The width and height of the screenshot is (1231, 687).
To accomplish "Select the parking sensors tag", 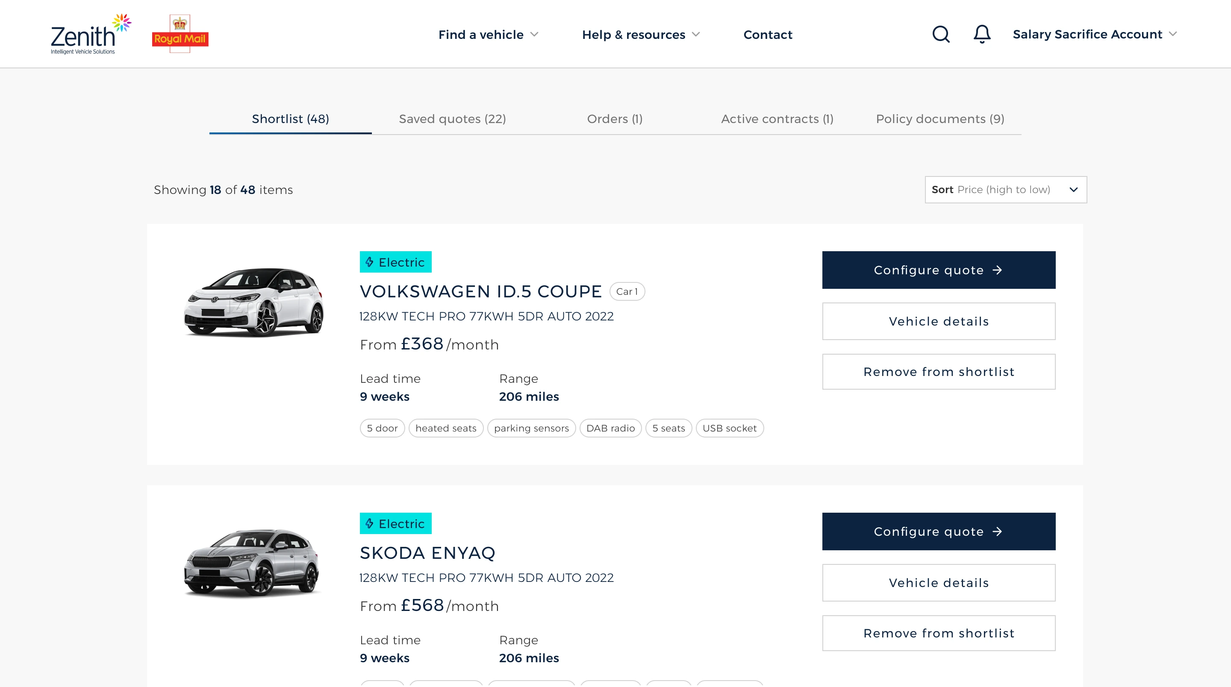I will (x=531, y=428).
